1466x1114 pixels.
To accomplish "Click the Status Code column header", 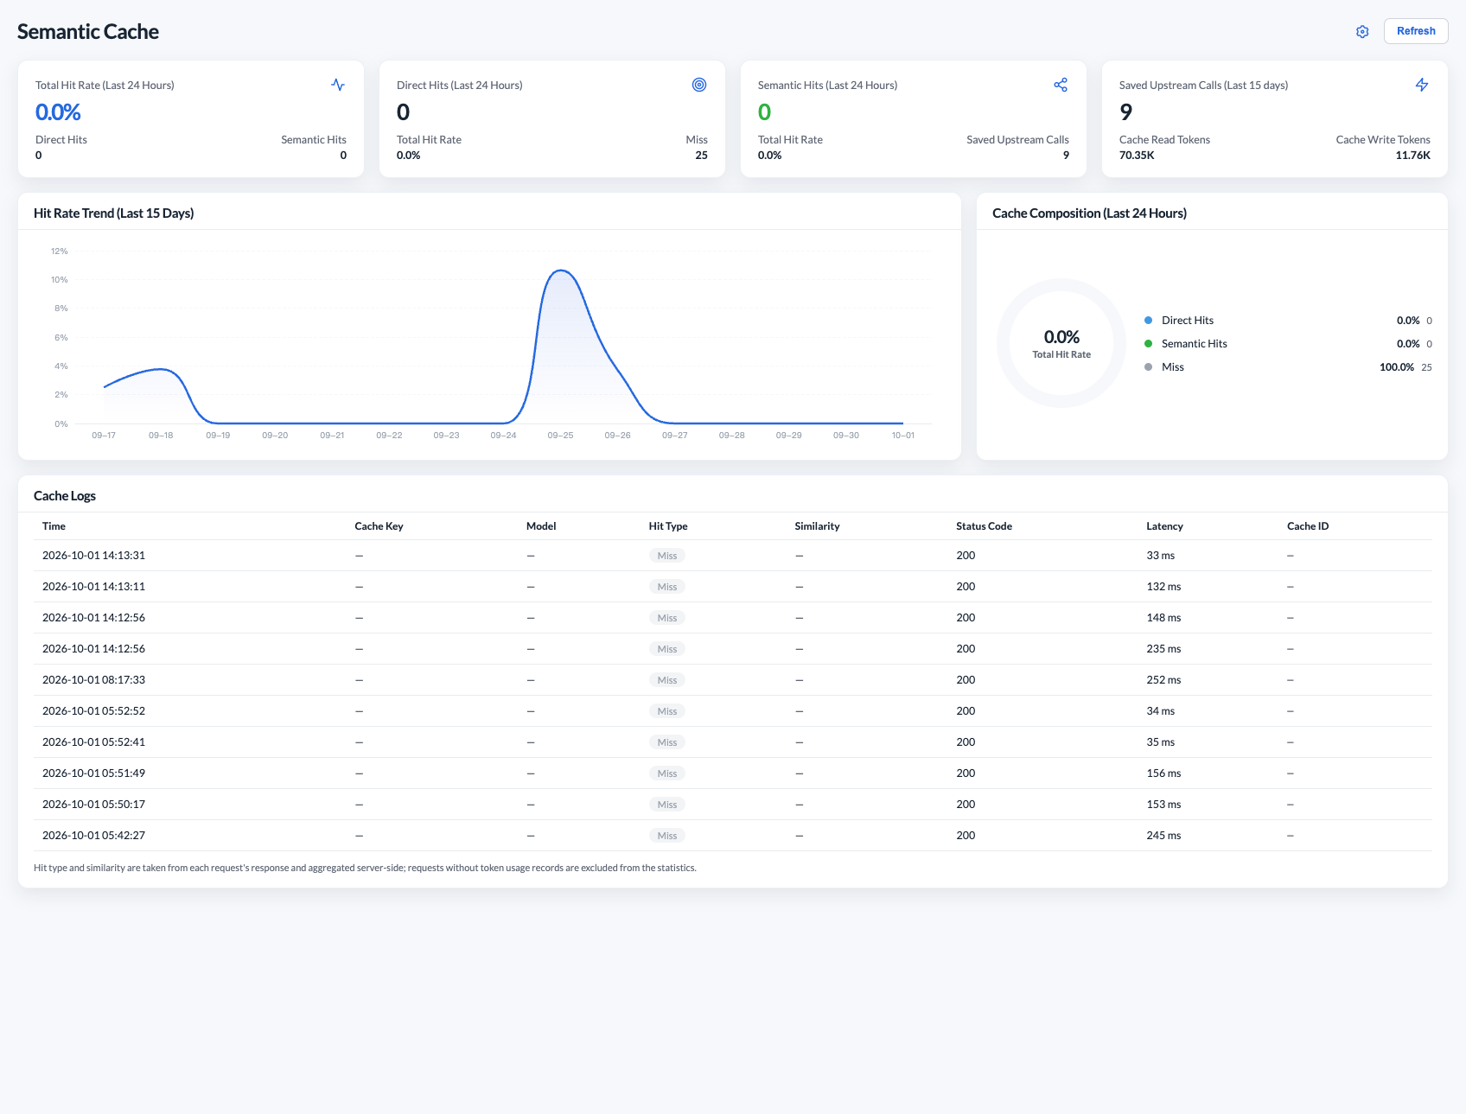I will [x=984, y=526].
